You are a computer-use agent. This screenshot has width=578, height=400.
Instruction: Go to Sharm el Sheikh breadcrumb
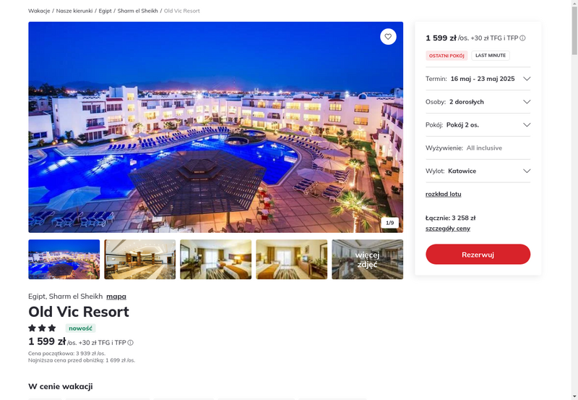pos(137,11)
